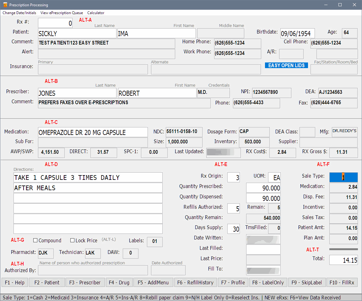Image resolution: width=362 pixels, height=301 pixels.
Task: Click F10 - FillRx button
Action: tap(342, 282)
